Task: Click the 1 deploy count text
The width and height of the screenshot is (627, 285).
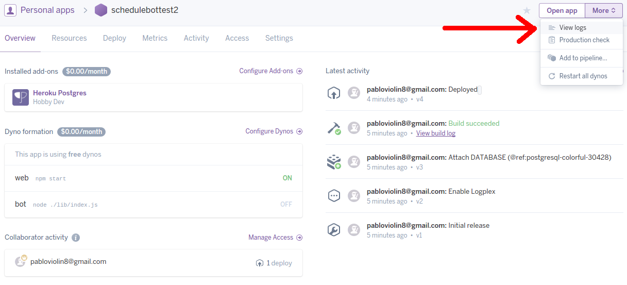Action: click(279, 263)
